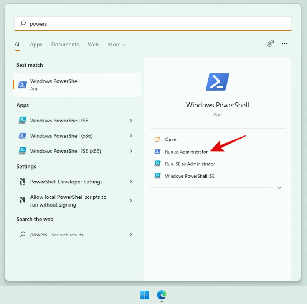Switch to the Apps search tab
Image resolution: width=307 pixels, height=304 pixels.
[x=36, y=45]
